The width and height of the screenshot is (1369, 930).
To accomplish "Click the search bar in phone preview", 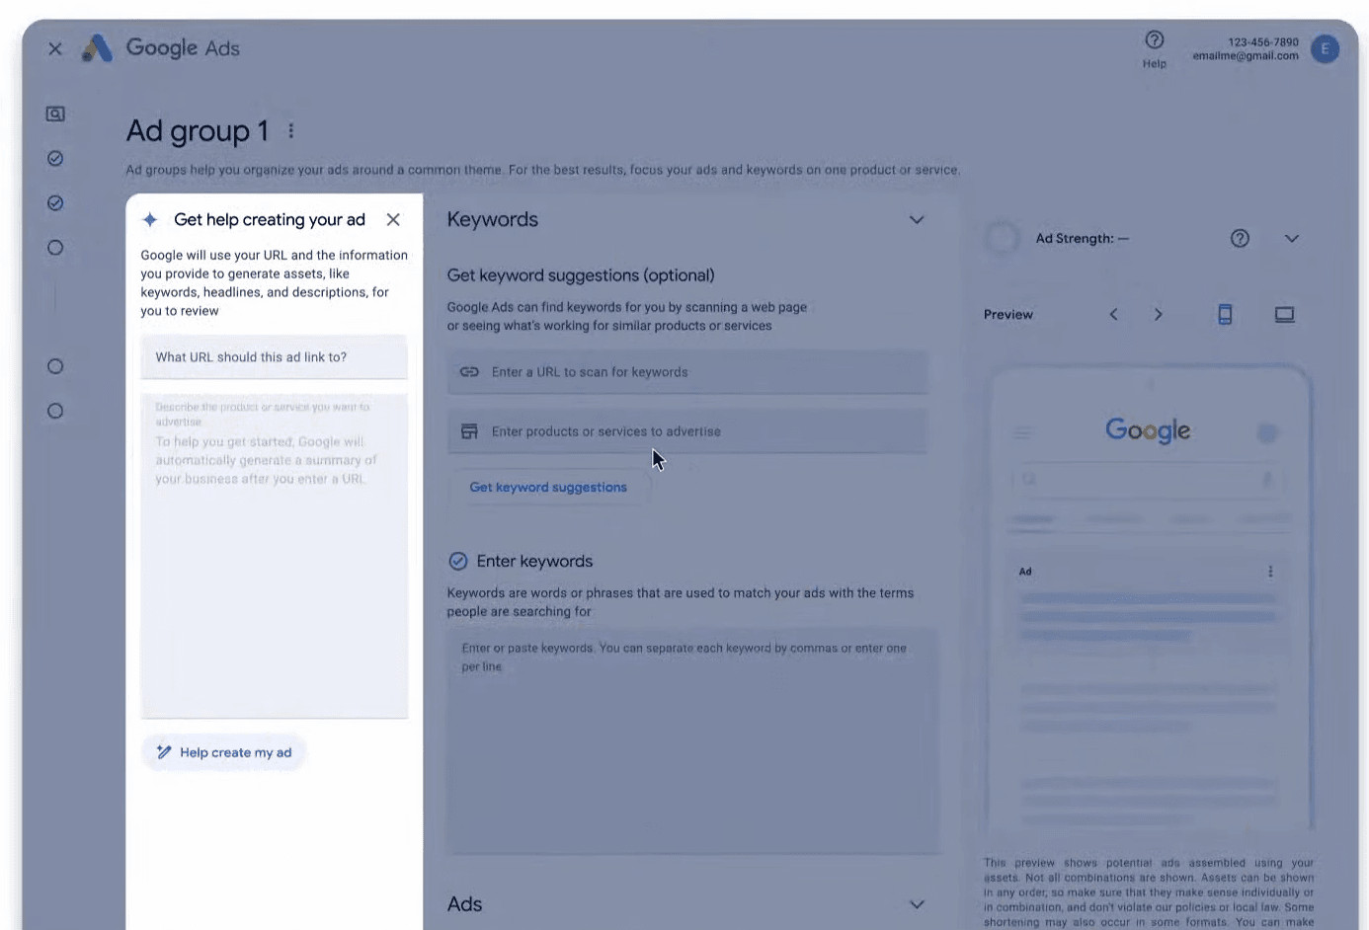I will pos(1148,479).
